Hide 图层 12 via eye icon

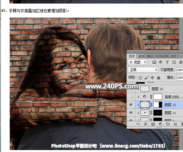pos(131,105)
